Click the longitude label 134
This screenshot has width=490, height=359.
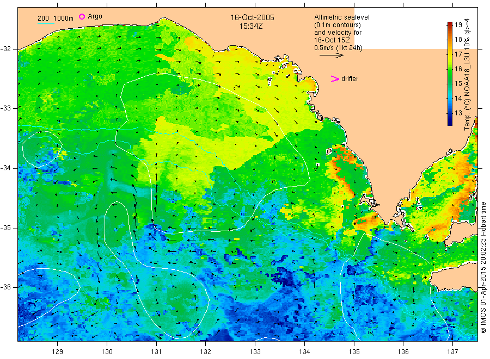point(304,352)
